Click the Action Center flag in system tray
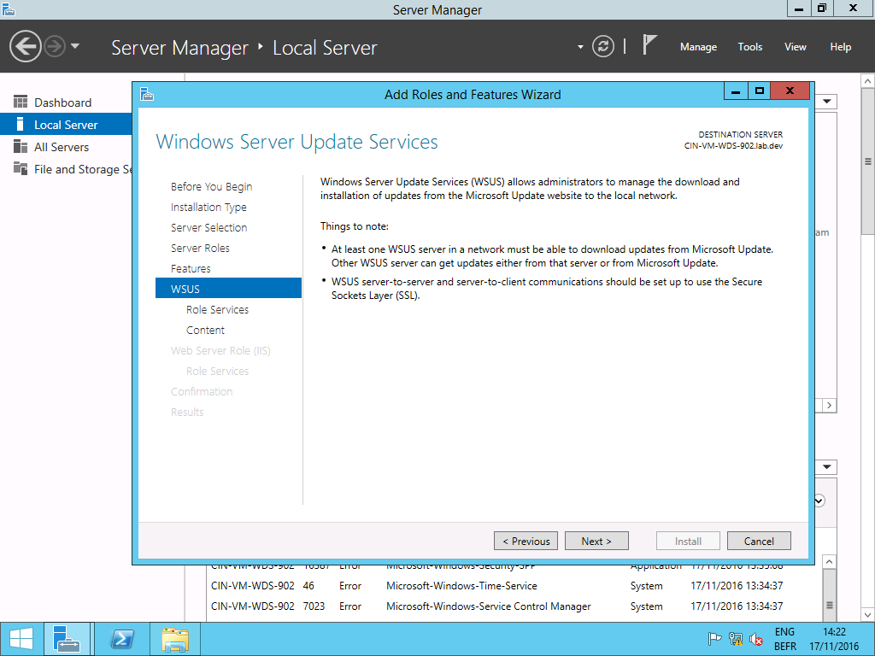875x656 pixels. pos(714,639)
